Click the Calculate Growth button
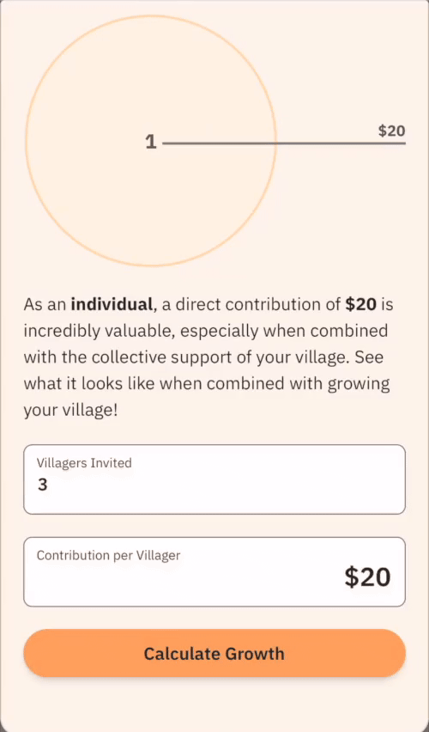This screenshot has height=732, width=429. click(x=214, y=653)
